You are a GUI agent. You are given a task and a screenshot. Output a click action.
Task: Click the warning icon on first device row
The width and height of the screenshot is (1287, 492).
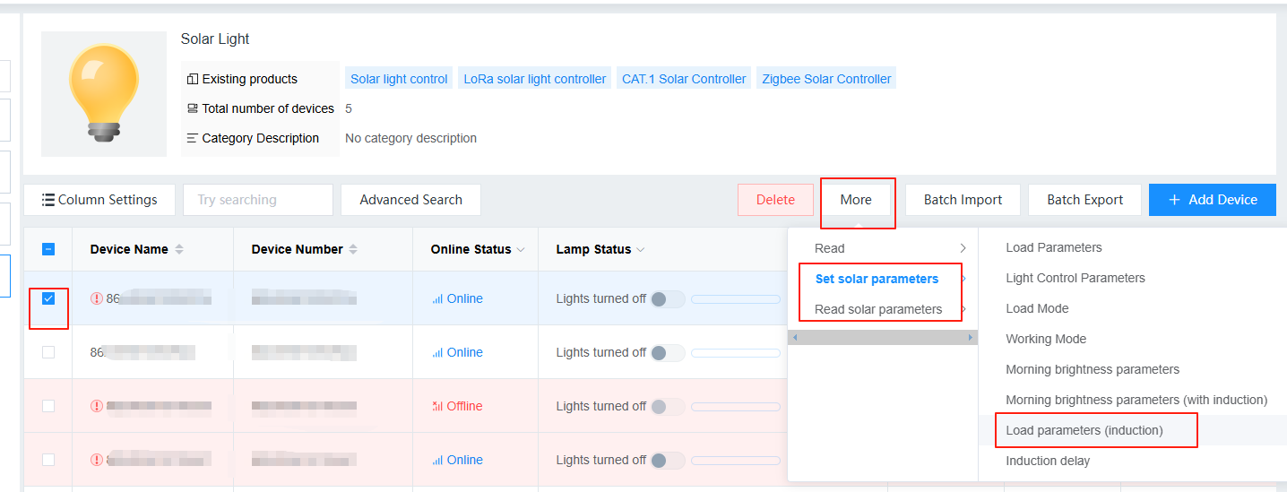pyautogui.click(x=97, y=298)
